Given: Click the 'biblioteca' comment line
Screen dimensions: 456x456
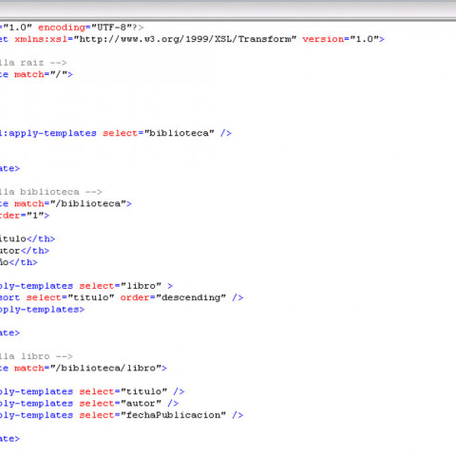Looking at the screenshot, I should point(50,192).
